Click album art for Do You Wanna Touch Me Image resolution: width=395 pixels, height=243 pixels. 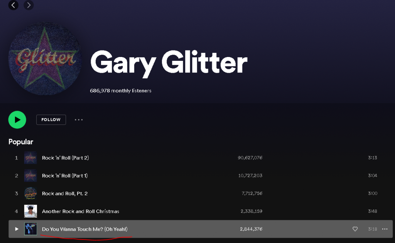click(x=31, y=229)
